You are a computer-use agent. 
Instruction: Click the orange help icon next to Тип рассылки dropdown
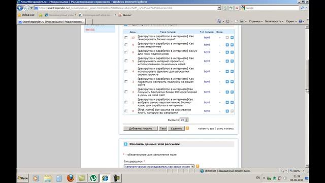pyautogui.click(x=198, y=166)
